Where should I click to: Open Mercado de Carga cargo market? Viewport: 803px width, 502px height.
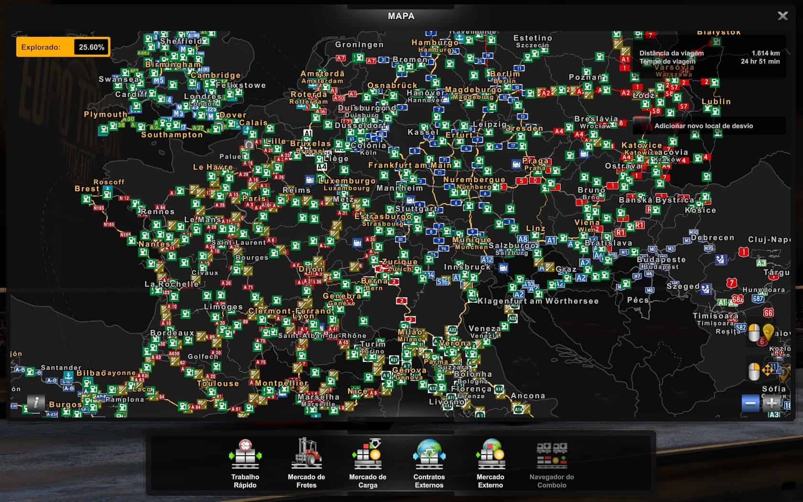(x=368, y=462)
